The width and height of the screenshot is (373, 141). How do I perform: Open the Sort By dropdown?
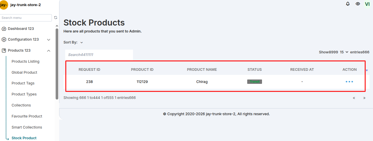pyautogui.click(x=73, y=42)
